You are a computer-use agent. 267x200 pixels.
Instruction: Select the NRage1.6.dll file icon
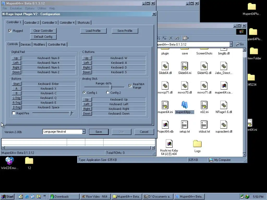pyautogui.click(x=223, y=105)
